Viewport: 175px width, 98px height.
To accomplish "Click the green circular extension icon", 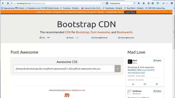I will point(158,3).
